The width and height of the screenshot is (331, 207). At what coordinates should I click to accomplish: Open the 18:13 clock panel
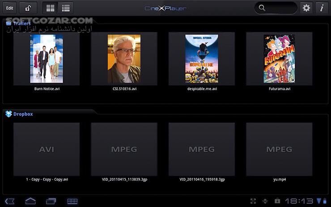click(299, 201)
